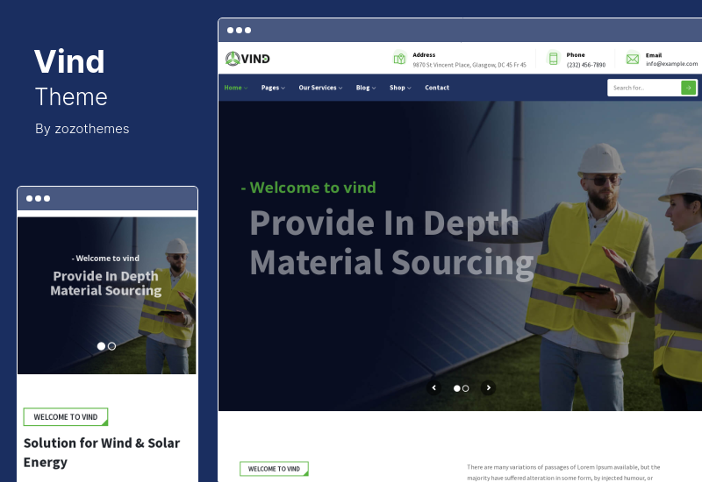This screenshot has width=702, height=482.
Task: Click the mobile preview hero slider image
Action: pyautogui.click(x=106, y=295)
